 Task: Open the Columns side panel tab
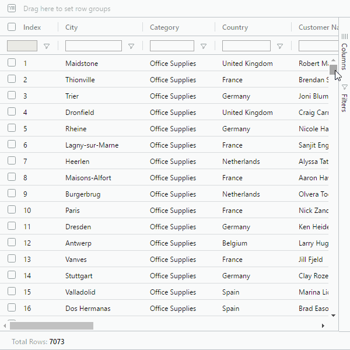pos(344,52)
